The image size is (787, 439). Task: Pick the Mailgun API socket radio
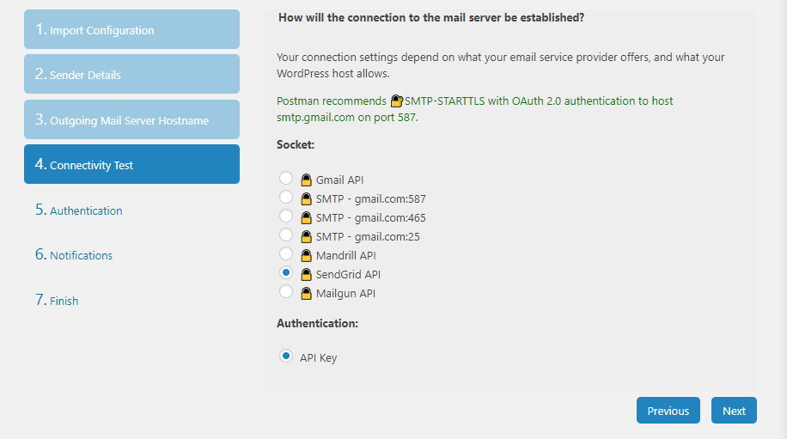(286, 291)
